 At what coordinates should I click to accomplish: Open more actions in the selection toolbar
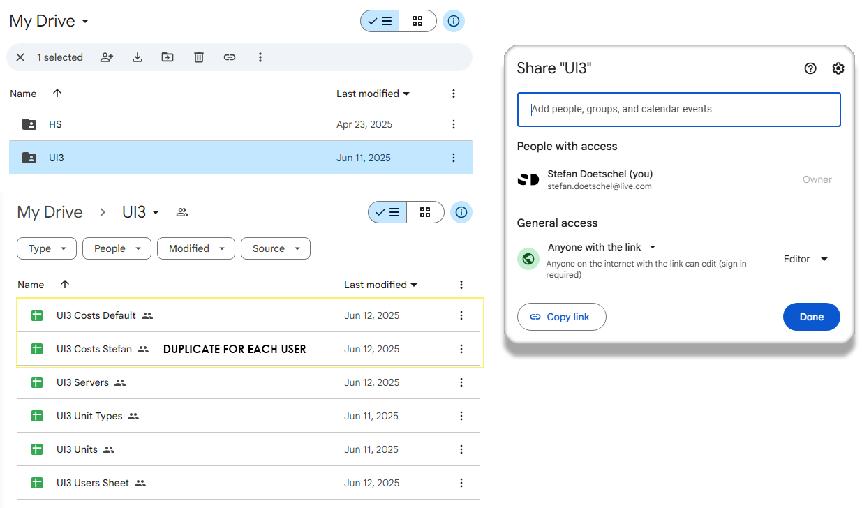(260, 57)
